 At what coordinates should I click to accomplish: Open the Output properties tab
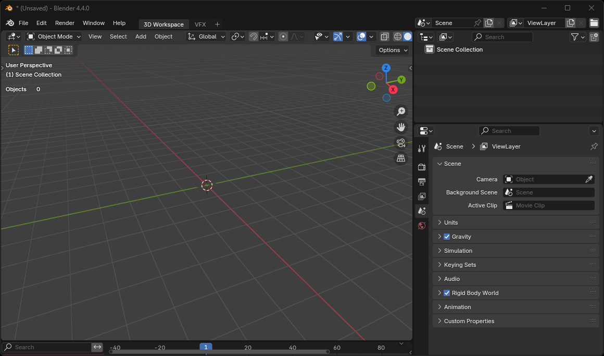coord(422,182)
